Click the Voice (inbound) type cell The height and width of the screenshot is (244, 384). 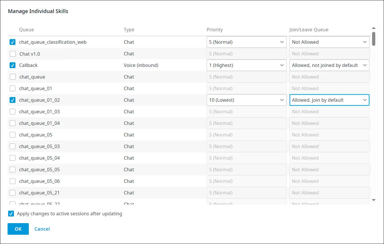point(141,65)
